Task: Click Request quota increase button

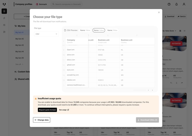Action: [47, 110]
